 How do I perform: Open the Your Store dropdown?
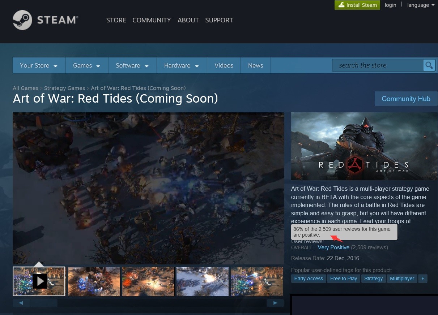[39, 65]
